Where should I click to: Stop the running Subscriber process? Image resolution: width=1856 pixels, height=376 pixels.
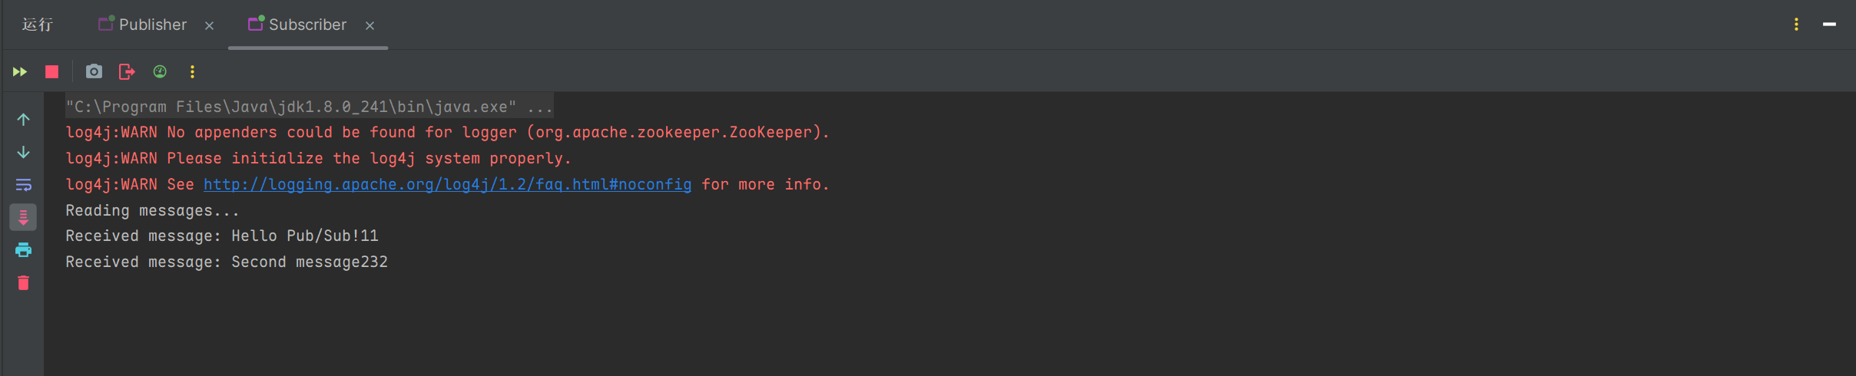pyautogui.click(x=52, y=71)
